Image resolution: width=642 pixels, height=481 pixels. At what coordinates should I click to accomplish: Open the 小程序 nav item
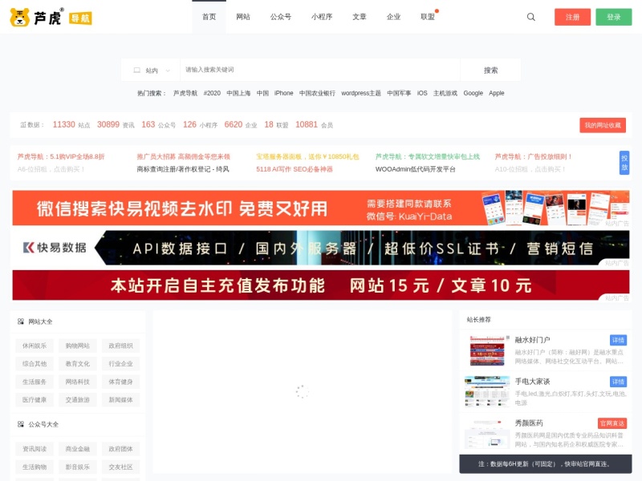coord(322,17)
